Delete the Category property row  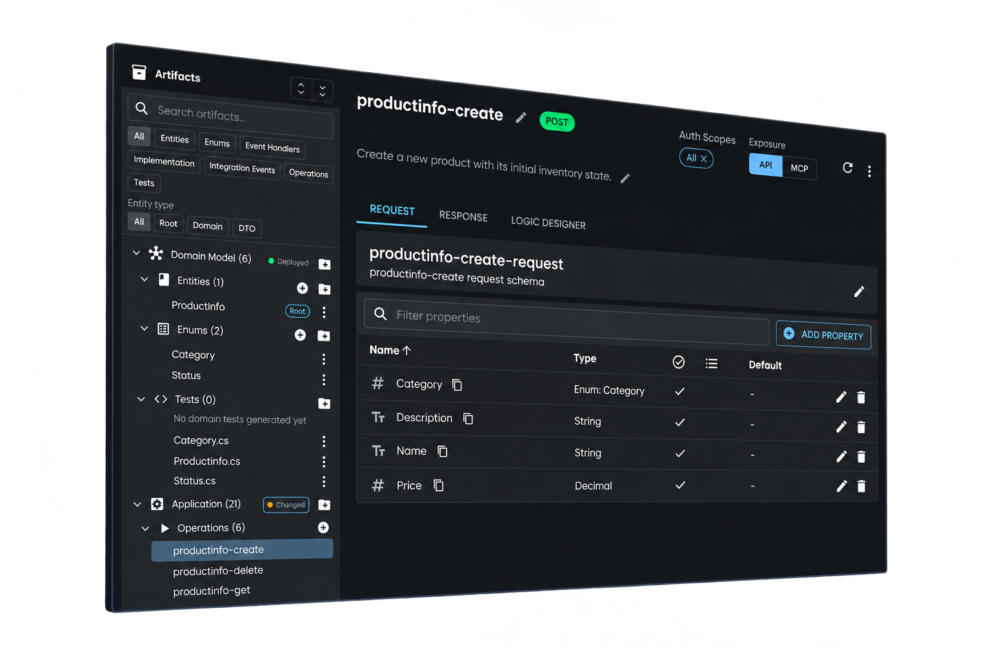click(861, 397)
